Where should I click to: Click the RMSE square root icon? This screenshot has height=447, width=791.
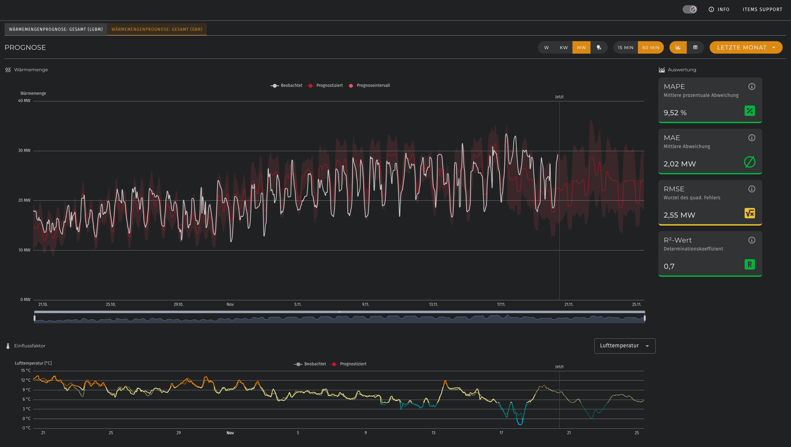pyautogui.click(x=749, y=213)
